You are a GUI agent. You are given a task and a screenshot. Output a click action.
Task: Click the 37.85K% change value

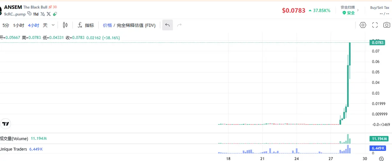[321, 10]
